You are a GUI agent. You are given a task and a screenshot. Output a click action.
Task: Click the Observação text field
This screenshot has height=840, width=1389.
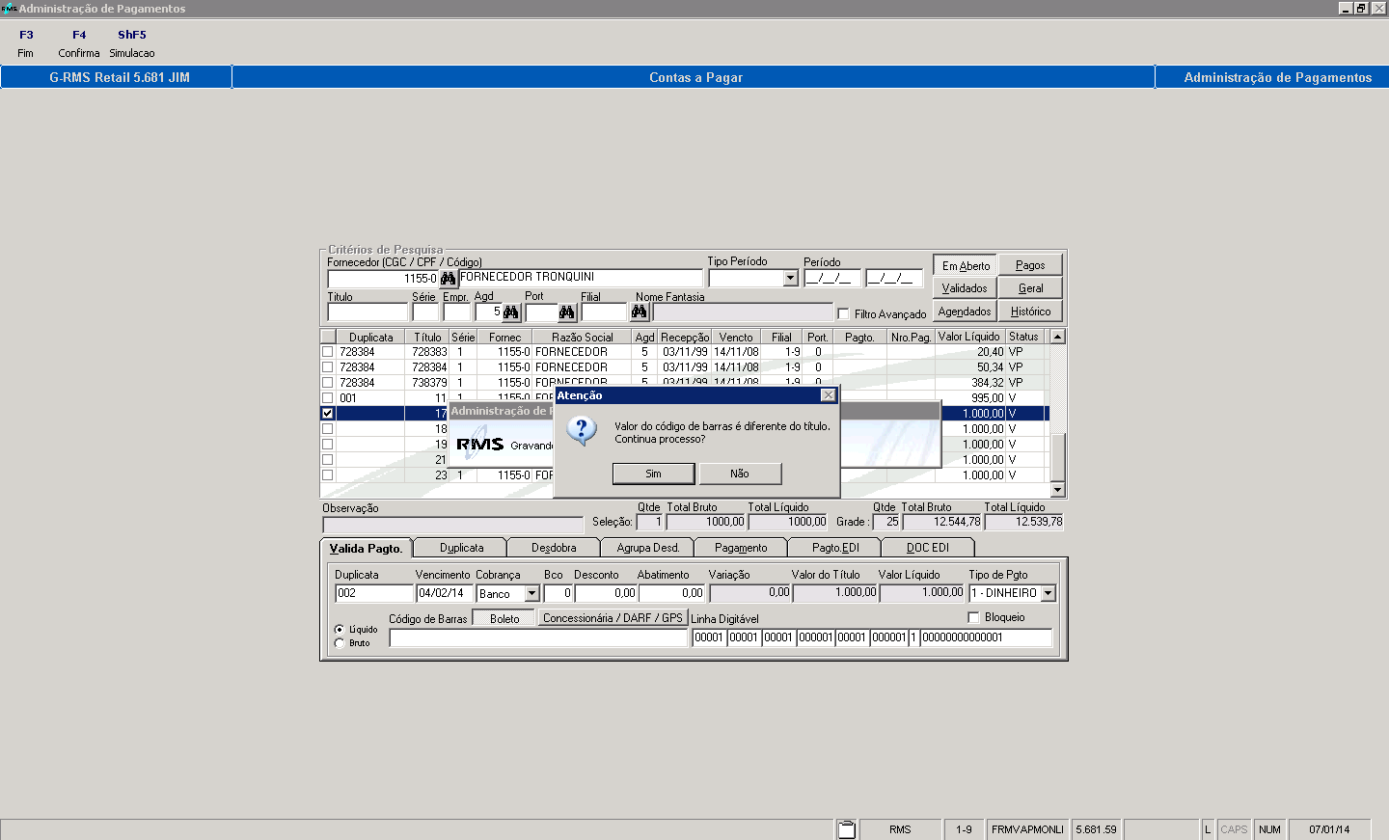point(453,526)
